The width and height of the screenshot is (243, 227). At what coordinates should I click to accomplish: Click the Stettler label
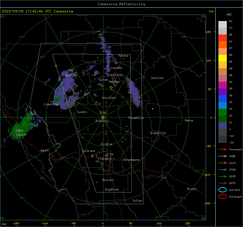[x=157, y=78]
